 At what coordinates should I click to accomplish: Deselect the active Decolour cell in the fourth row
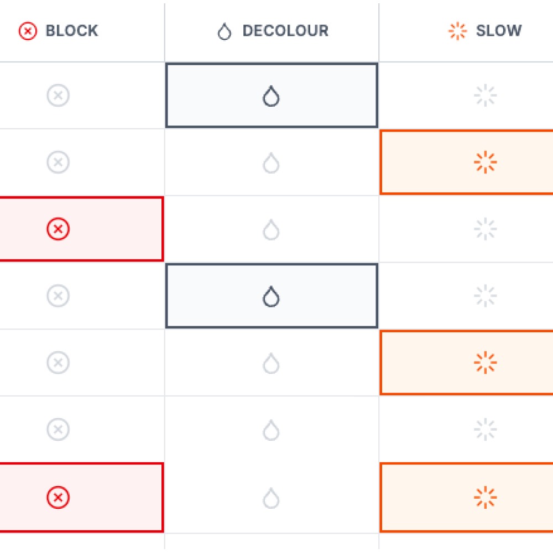click(x=271, y=296)
